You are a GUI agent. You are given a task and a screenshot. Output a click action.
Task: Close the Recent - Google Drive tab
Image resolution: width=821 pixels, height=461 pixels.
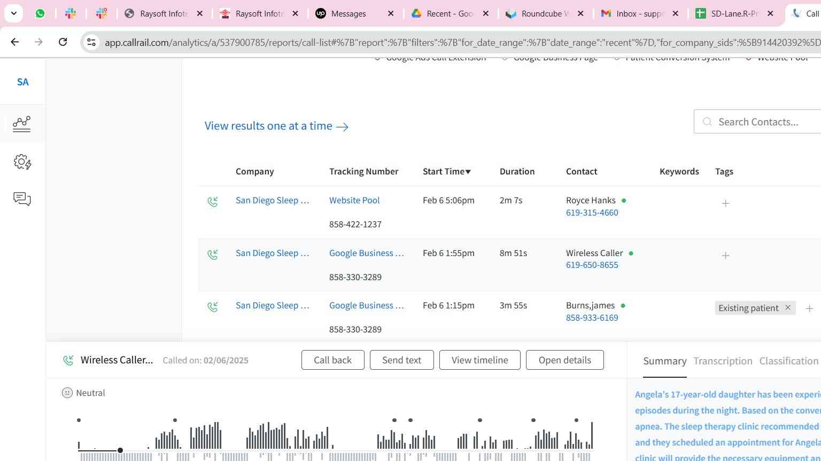coord(485,14)
